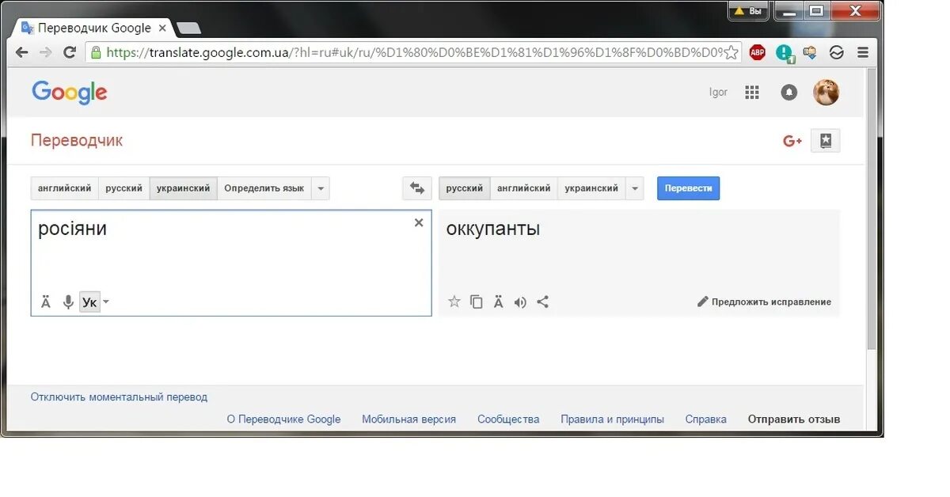Click the blue Перевести button

[689, 188]
